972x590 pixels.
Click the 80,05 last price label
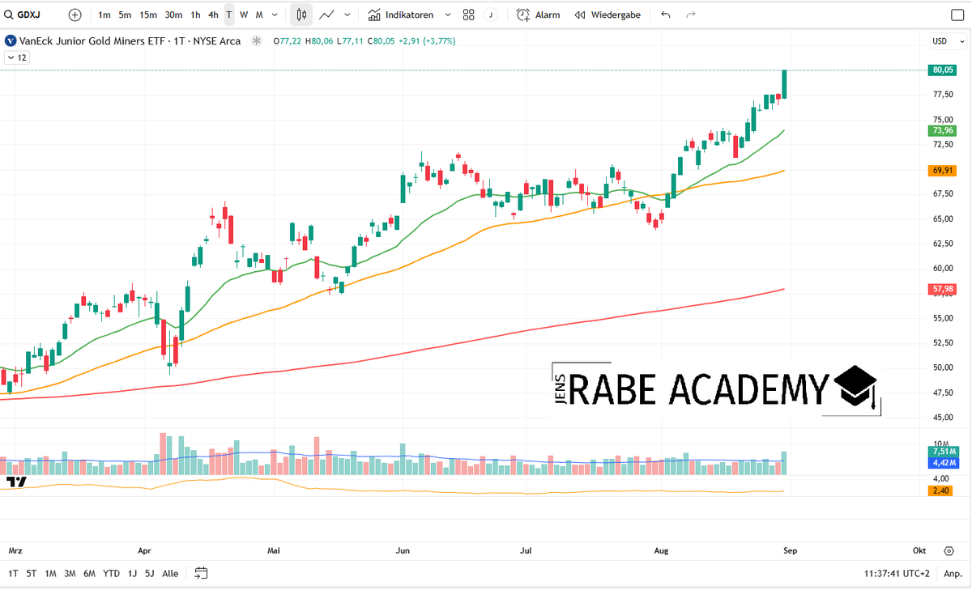pos(942,70)
